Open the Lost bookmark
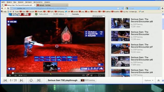The height and width of the screenshot is (92, 164). click(x=141, y=11)
